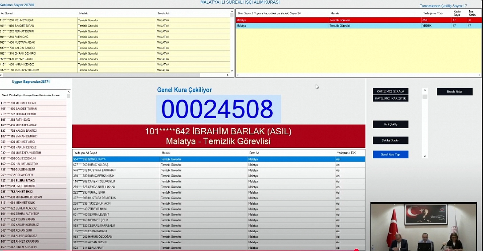
Task: Click right arrow of top-left horizontal scrollbar
Action: [x=228, y=75]
